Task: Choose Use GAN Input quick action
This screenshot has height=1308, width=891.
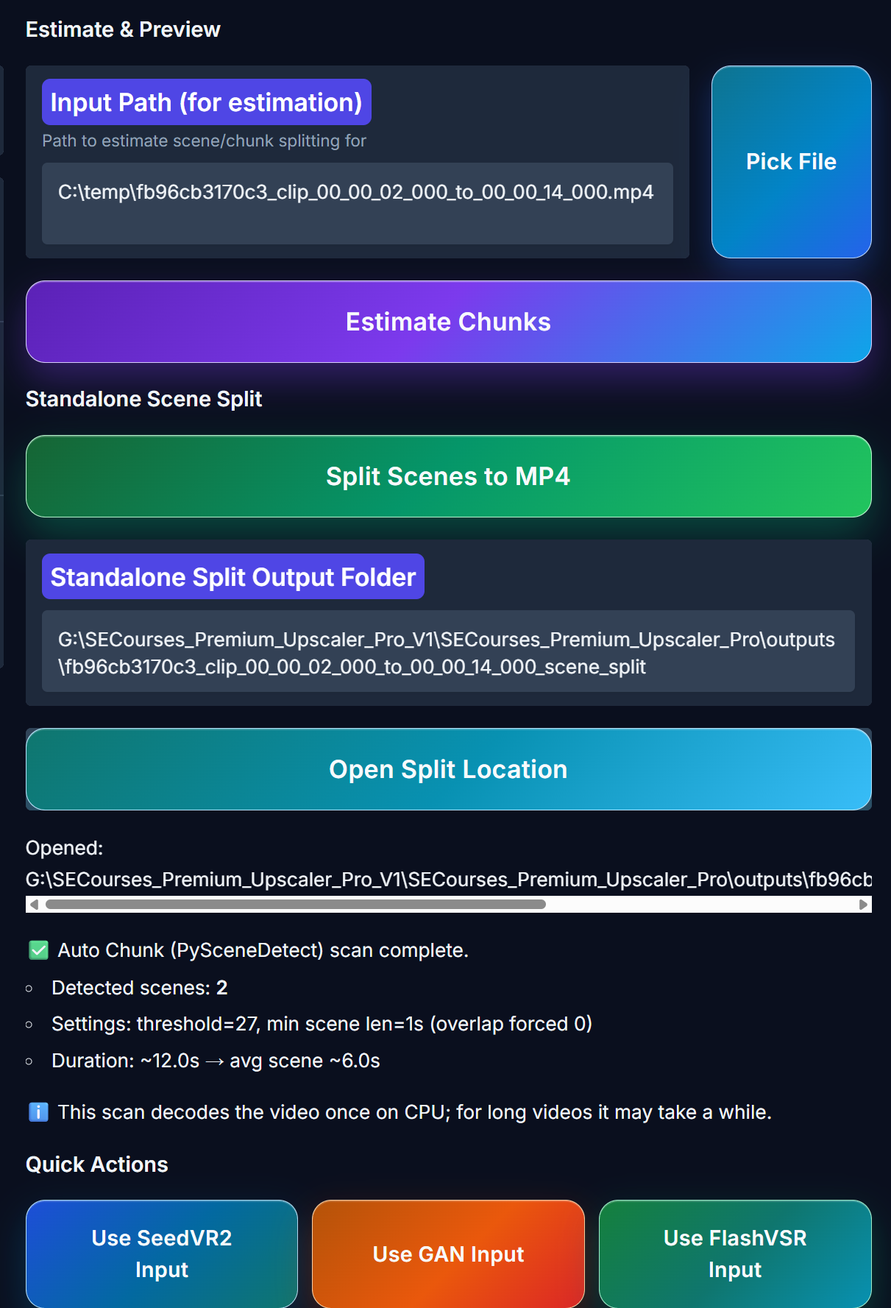Action: 449,1254
